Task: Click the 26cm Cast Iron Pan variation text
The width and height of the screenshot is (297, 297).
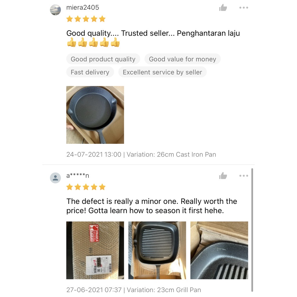Action: pos(186,155)
